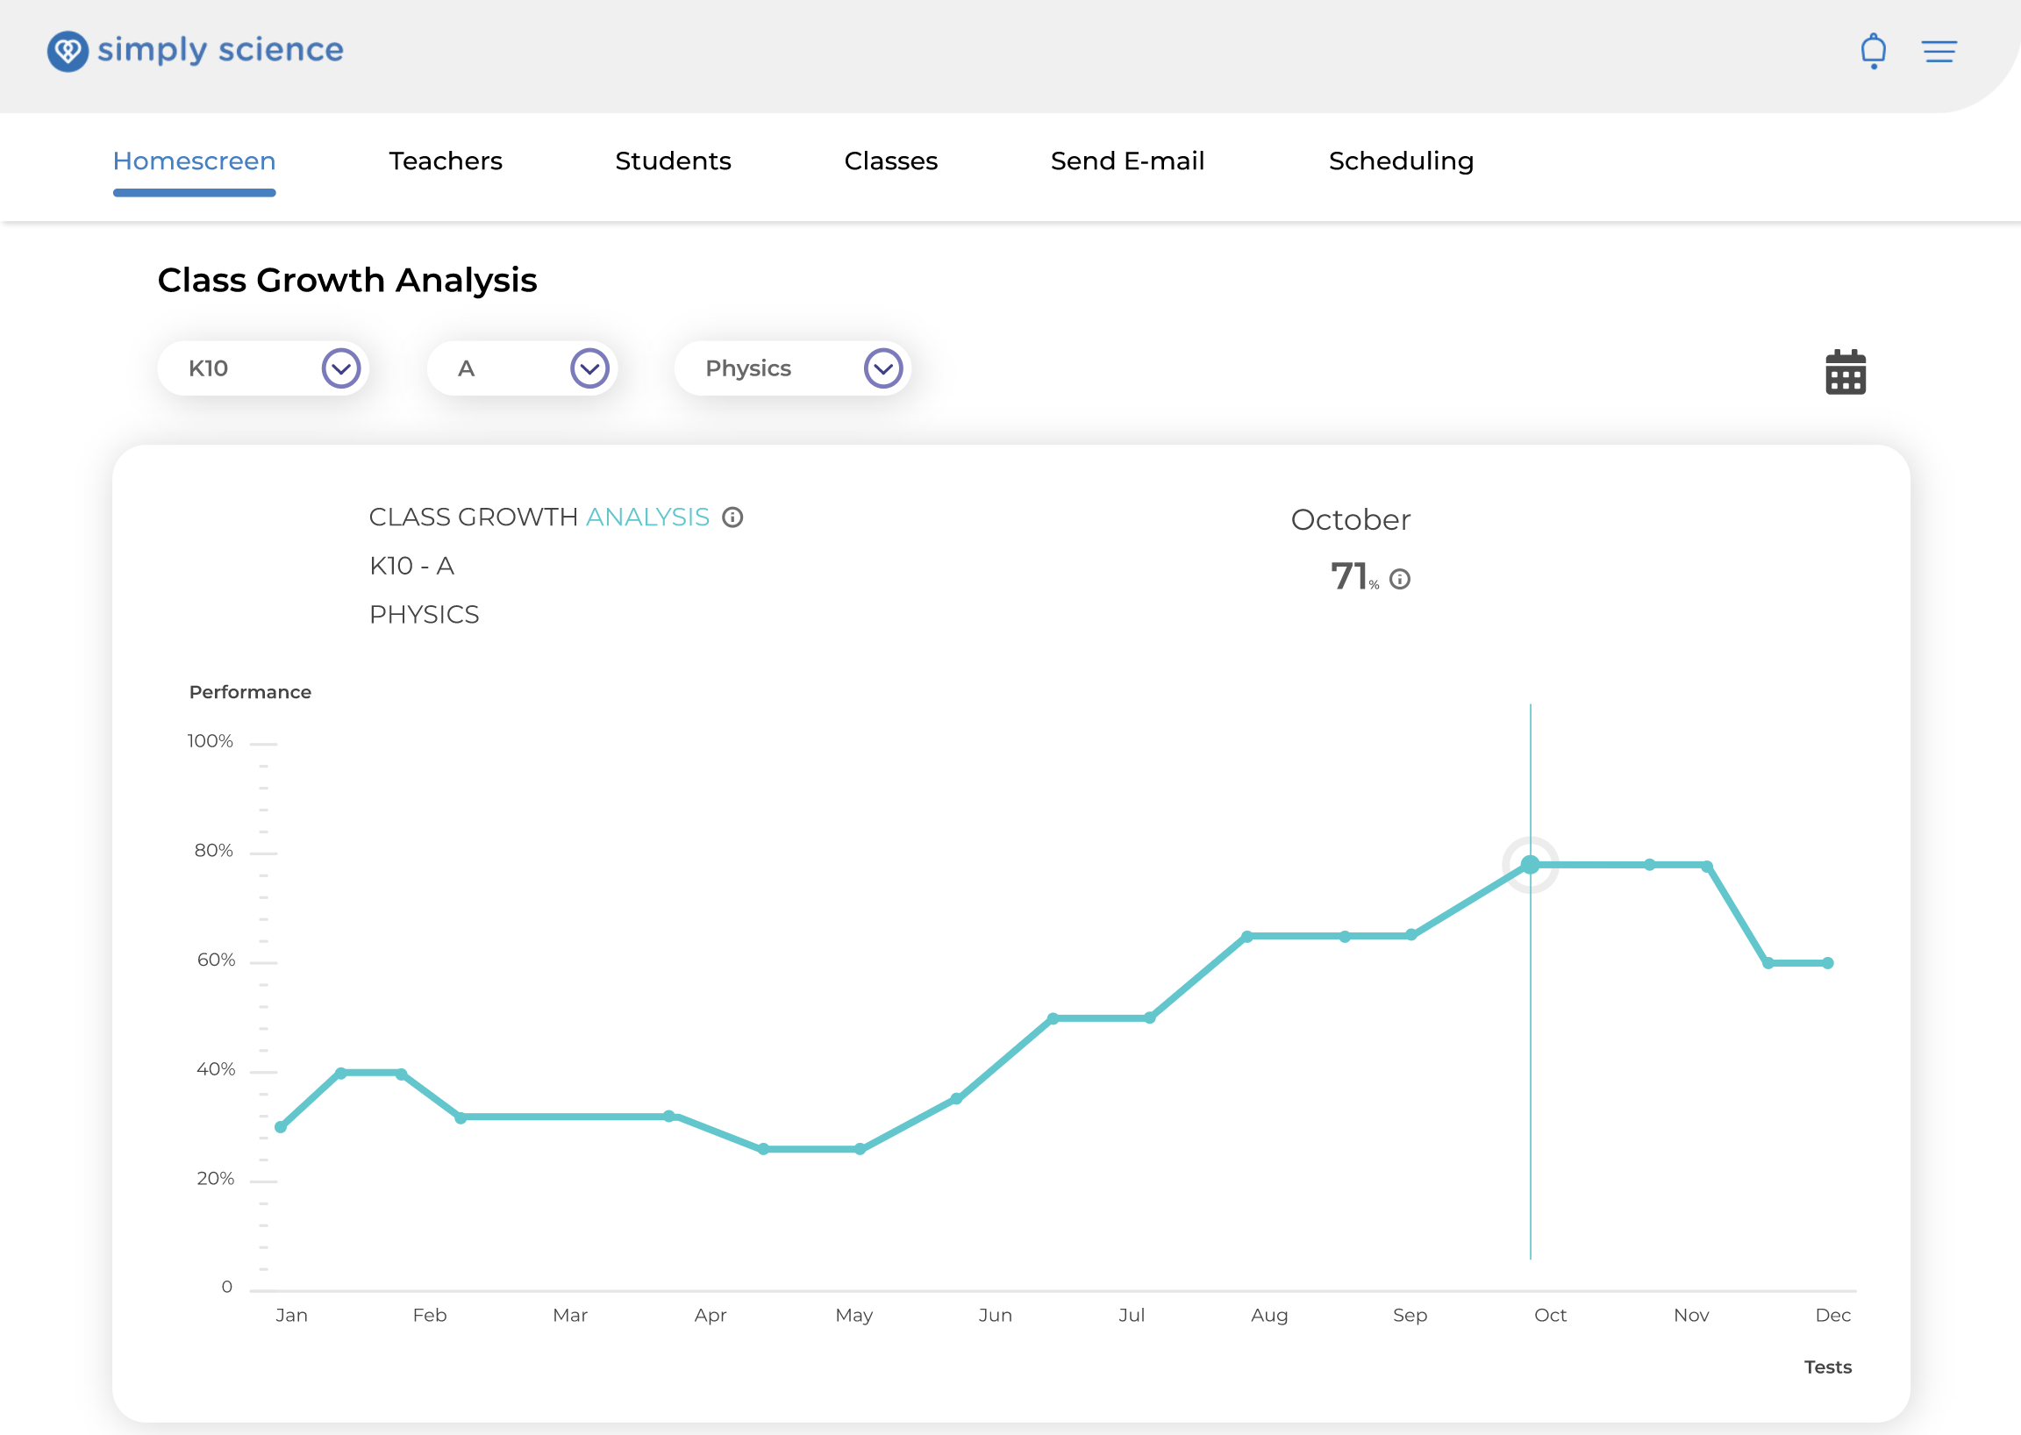
Task: Go to the Classes tab
Action: (890, 161)
